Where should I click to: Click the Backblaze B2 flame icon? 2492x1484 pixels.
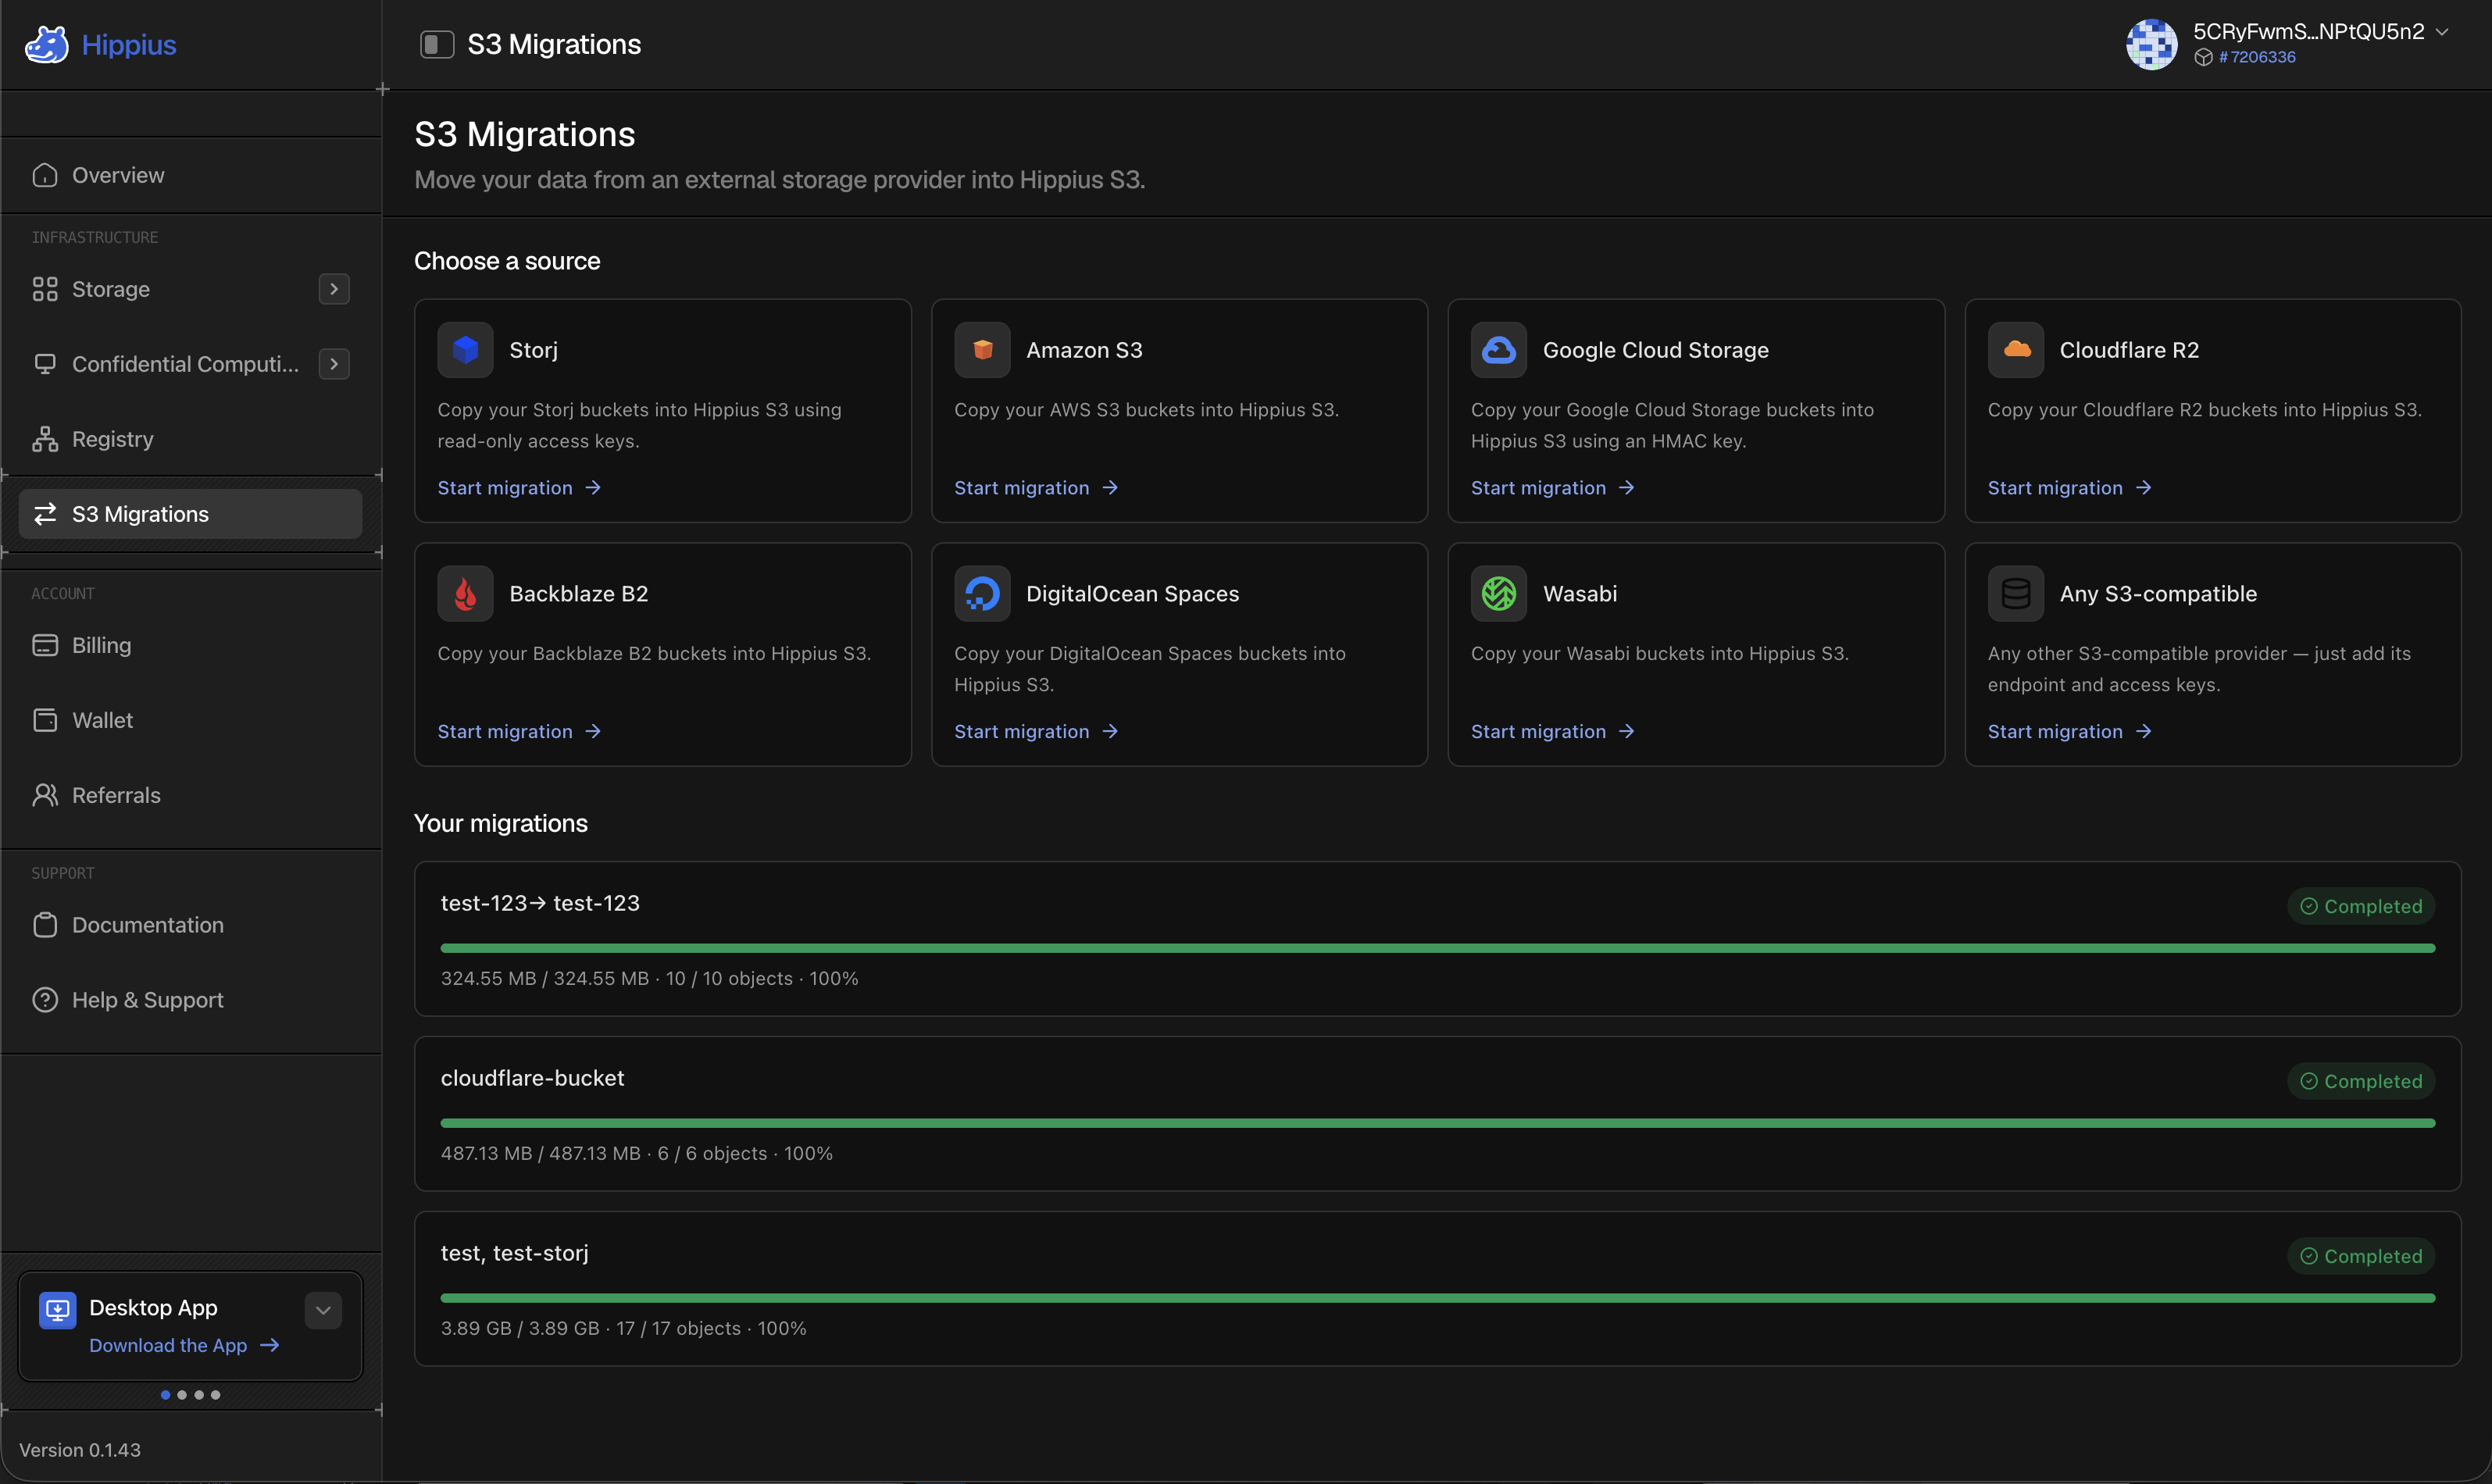coord(465,594)
